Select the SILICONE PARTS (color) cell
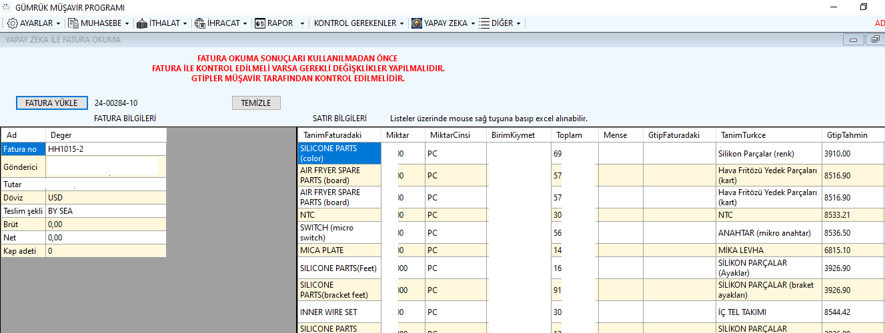 pyautogui.click(x=339, y=154)
